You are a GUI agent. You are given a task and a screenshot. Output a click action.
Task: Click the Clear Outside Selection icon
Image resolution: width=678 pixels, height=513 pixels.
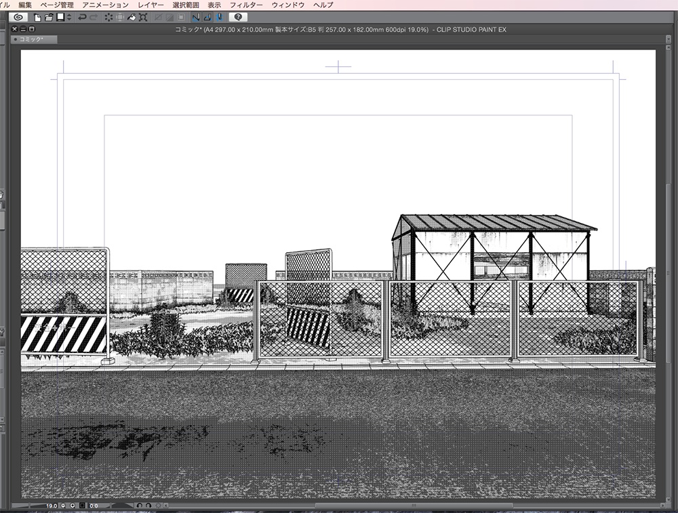(x=120, y=18)
